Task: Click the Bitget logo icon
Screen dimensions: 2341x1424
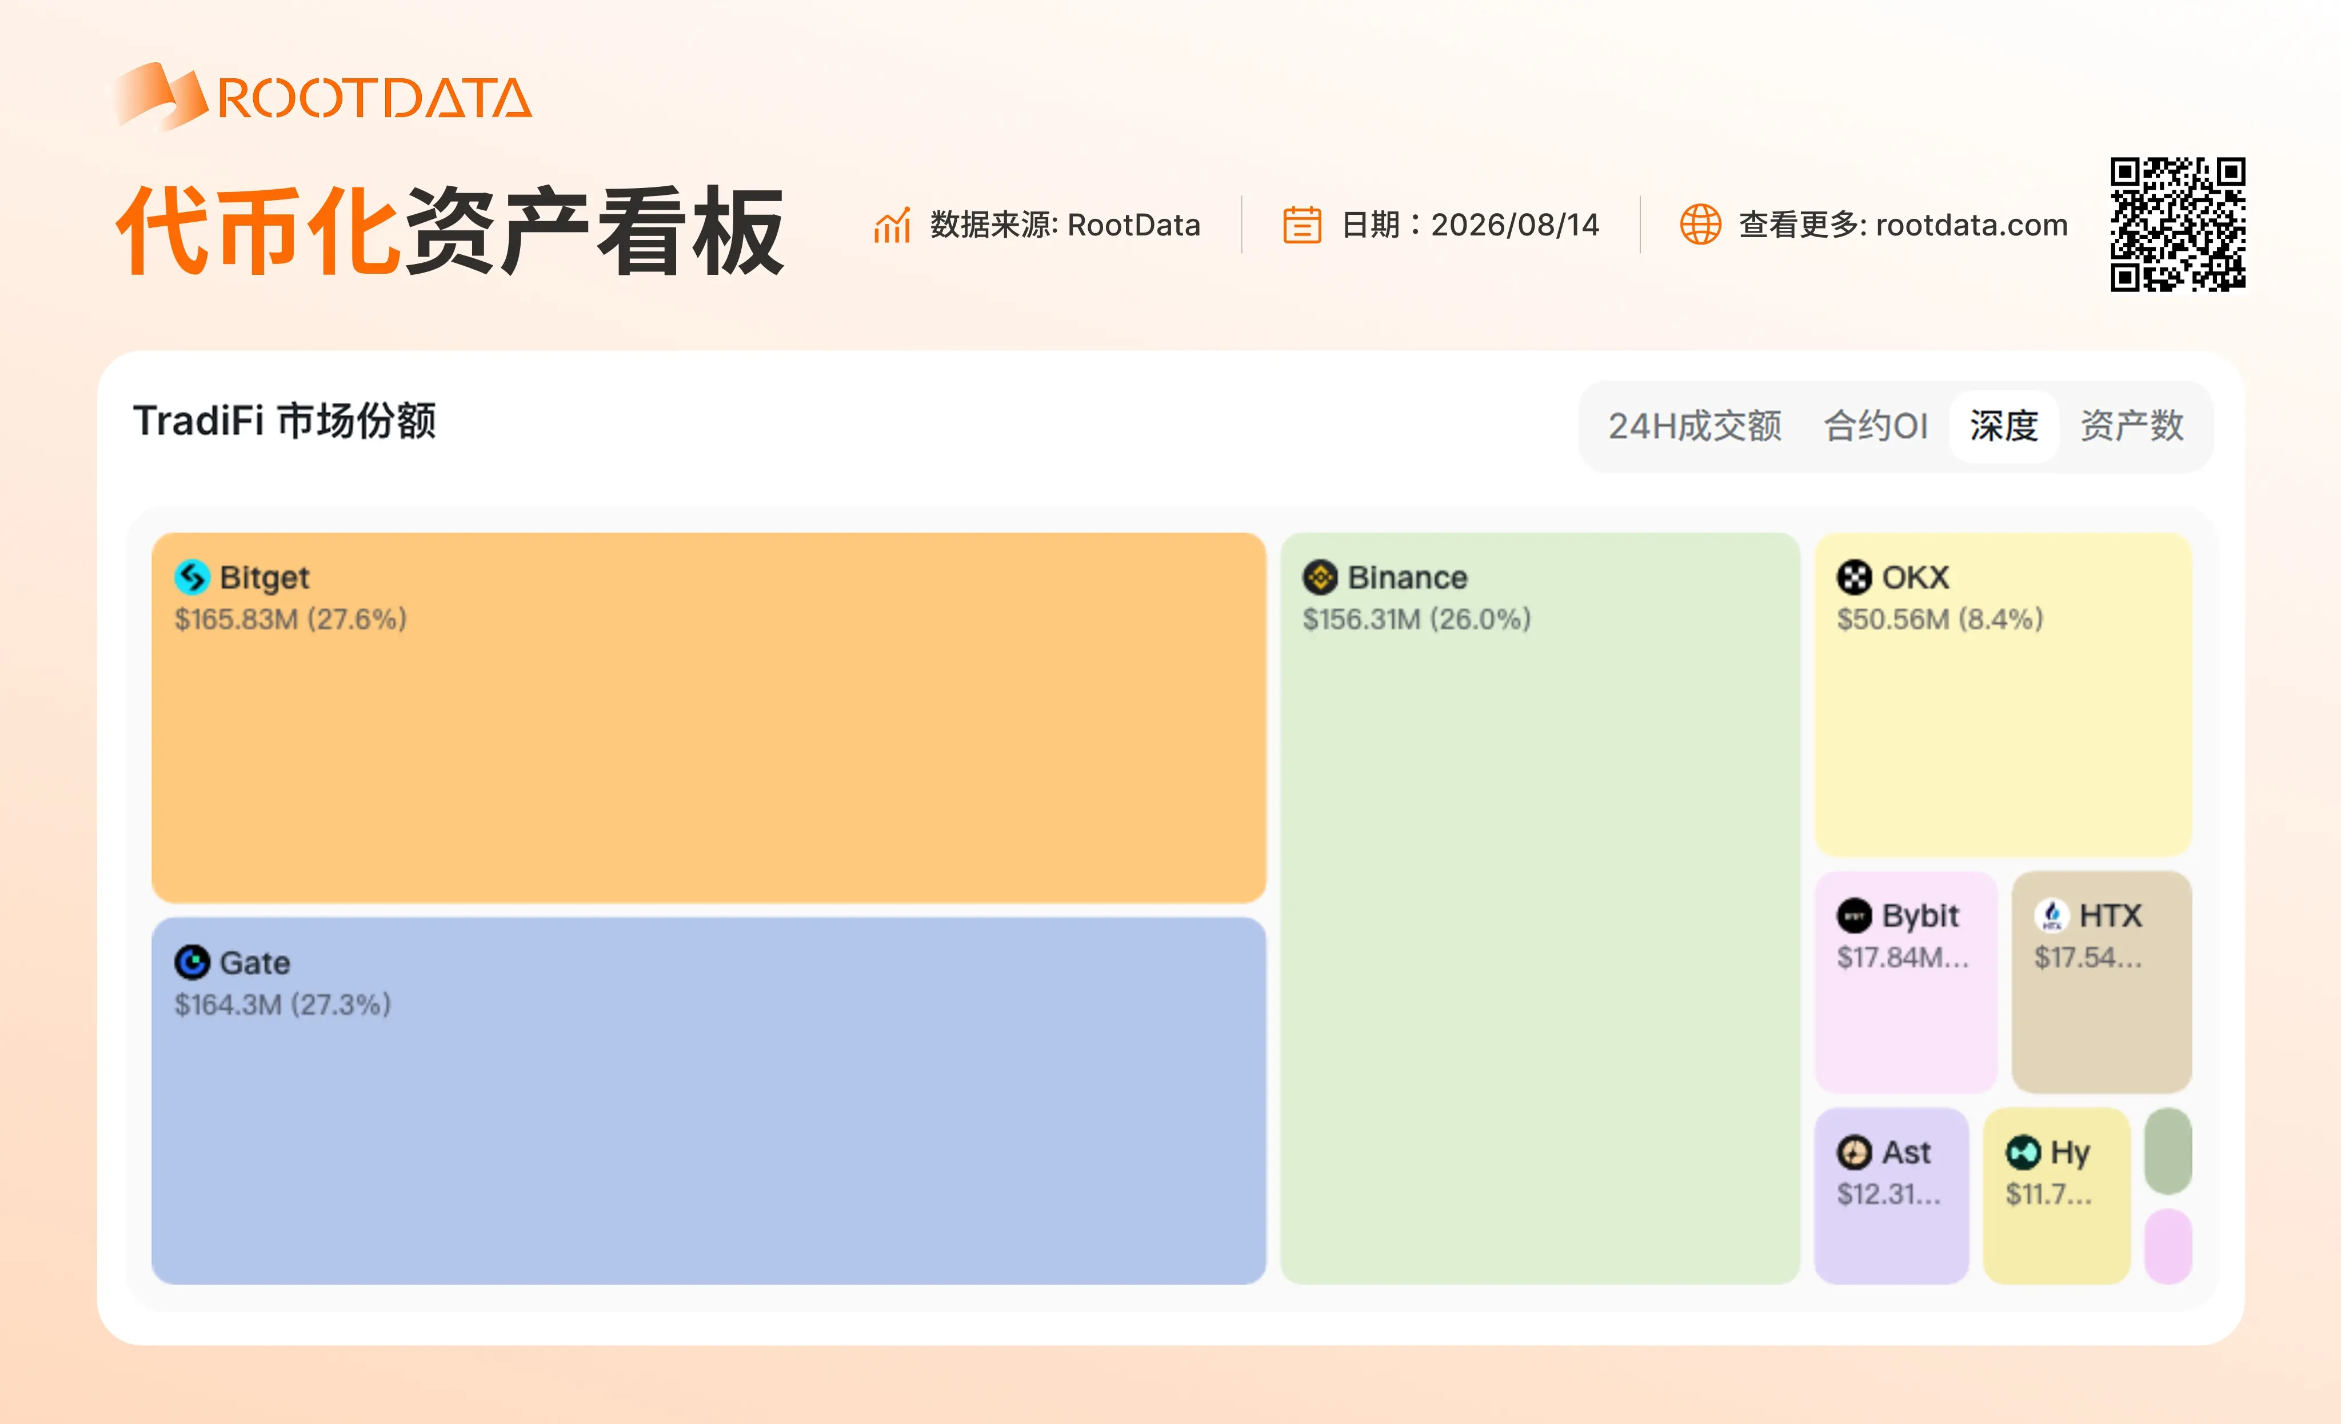Action: (x=192, y=577)
